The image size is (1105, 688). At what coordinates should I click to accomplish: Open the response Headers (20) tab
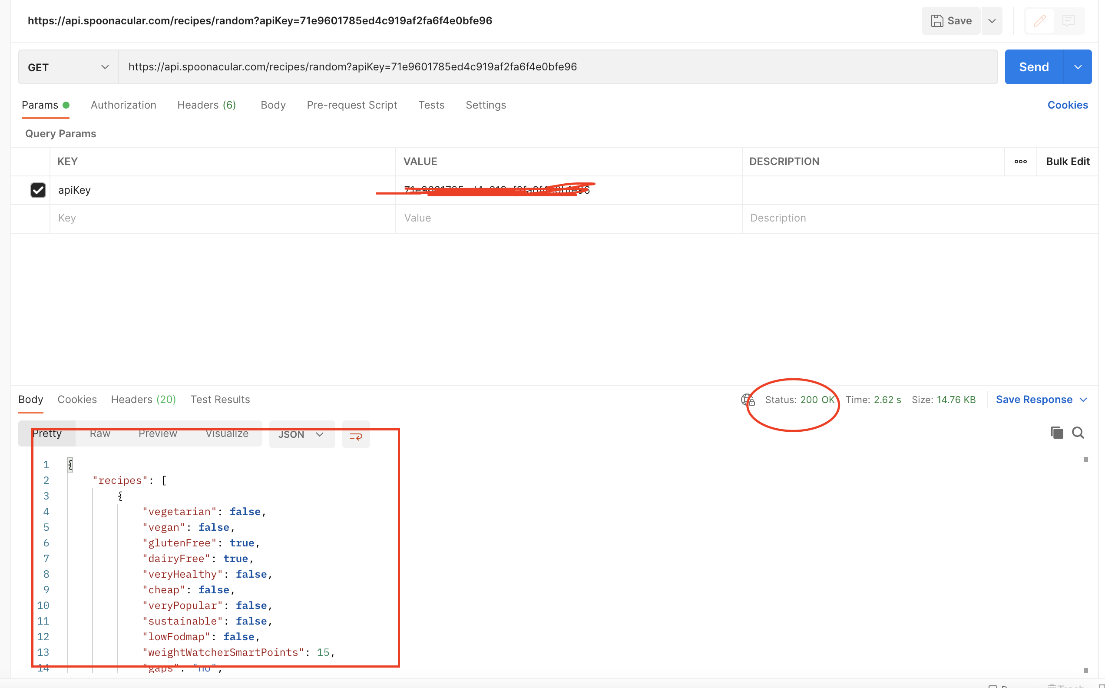tap(143, 400)
